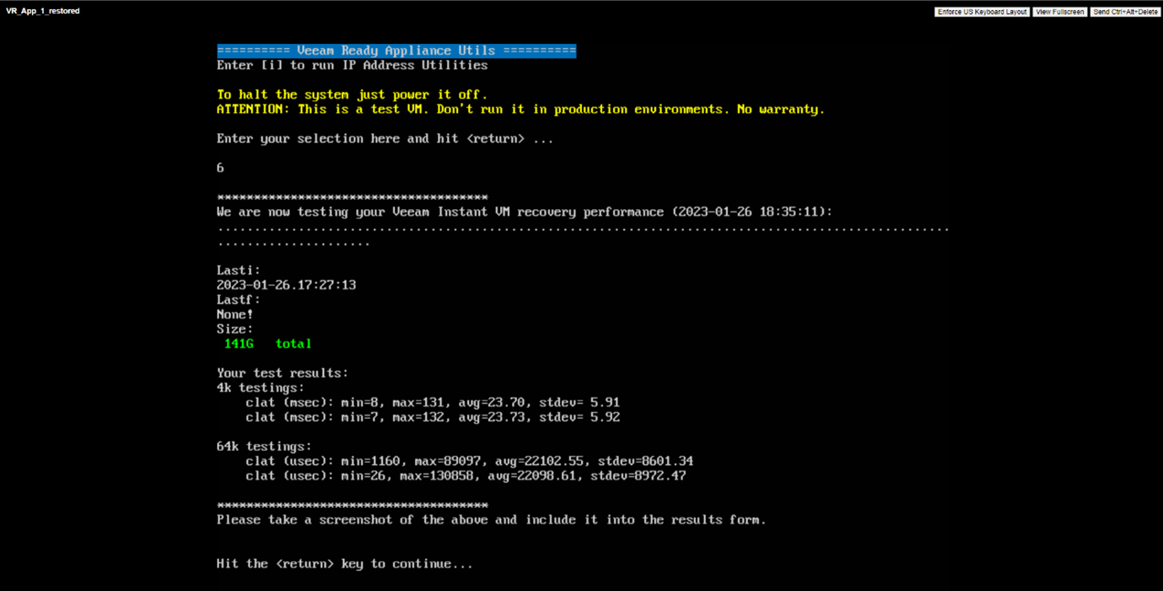Click the highlighted Veeam Ready Appliance Utils header
This screenshot has height=591, width=1163.
[396, 51]
